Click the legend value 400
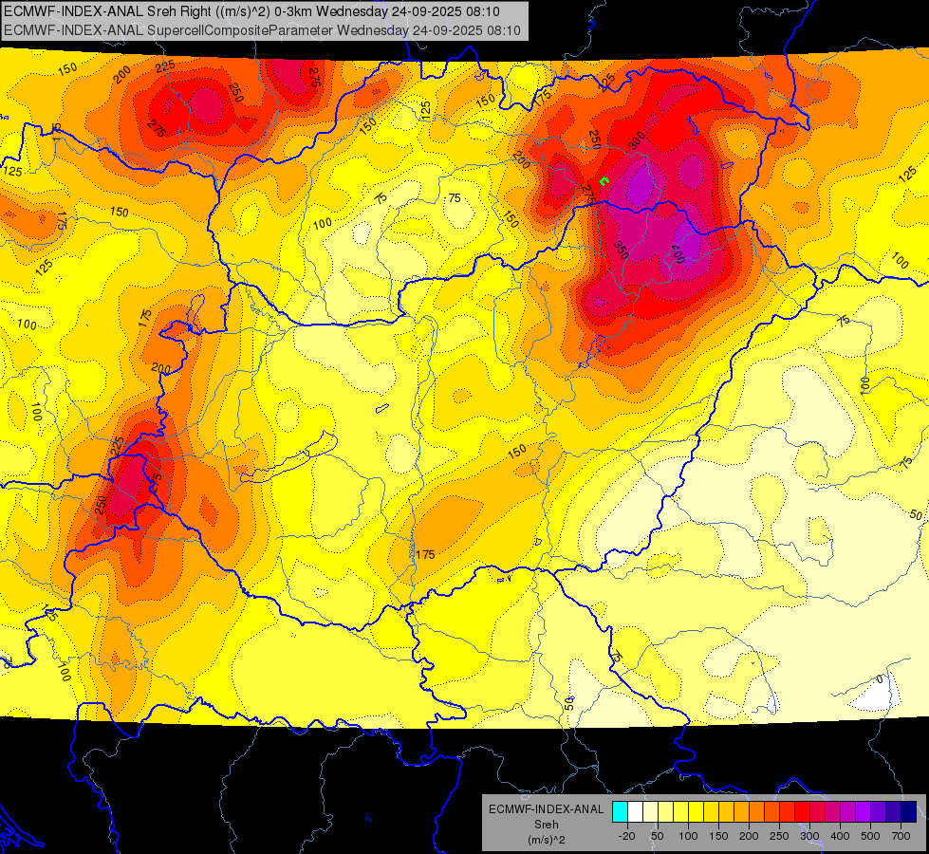Screen dimensions: 929x854 coord(840,836)
